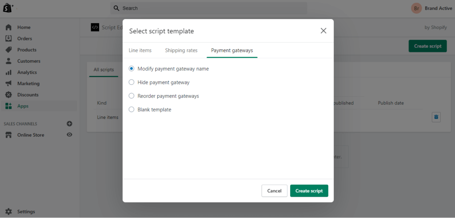
Task: Click the Shopify bag logo
Action: click(x=8, y=8)
